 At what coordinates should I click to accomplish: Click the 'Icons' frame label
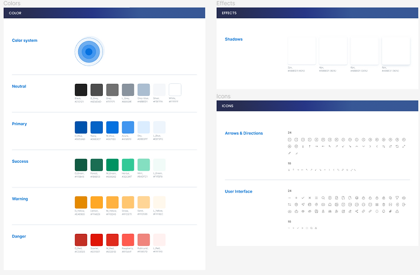click(x=224, y=96)
